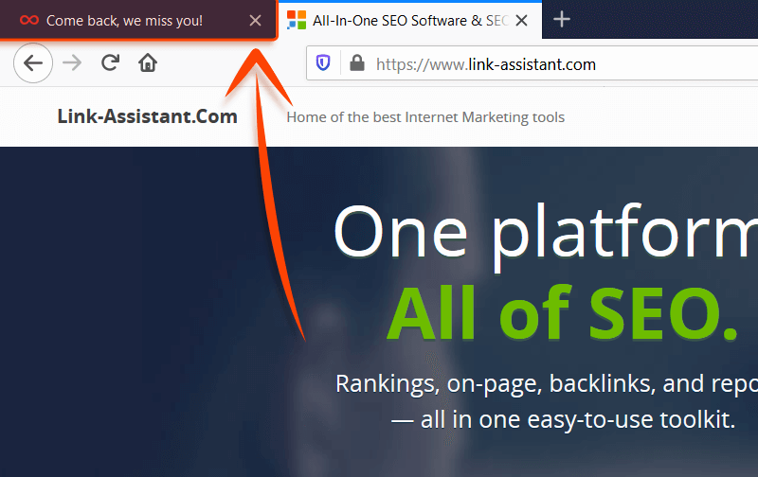758x477 pixels.
Task: Open the tracking protection shield icon
Action: [324, 63]
